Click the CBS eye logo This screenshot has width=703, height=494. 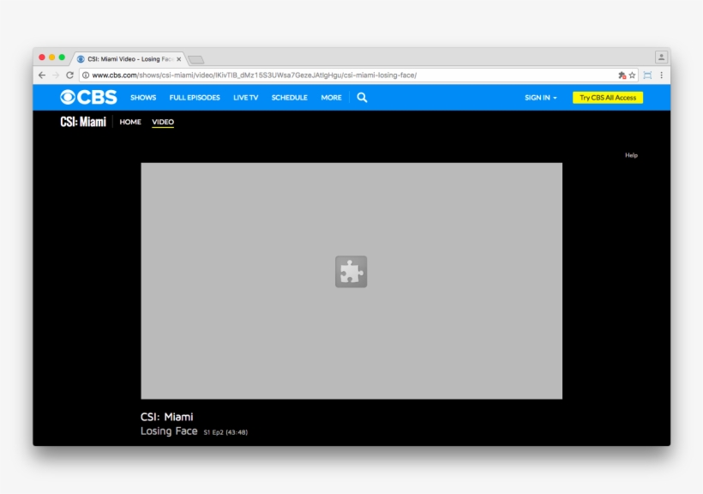tap(89, 97)
